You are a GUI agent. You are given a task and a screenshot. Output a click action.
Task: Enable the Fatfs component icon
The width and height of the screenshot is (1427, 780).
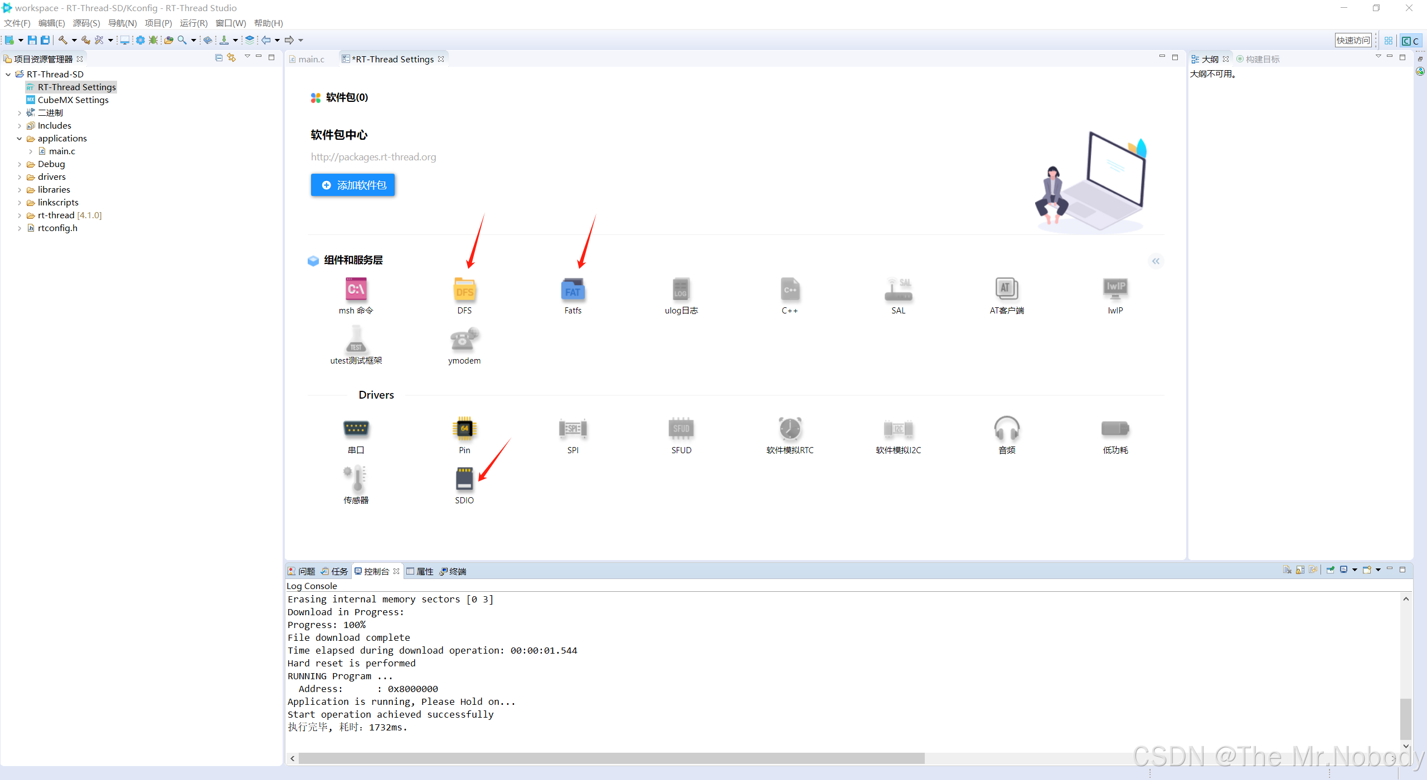point(572,290)
